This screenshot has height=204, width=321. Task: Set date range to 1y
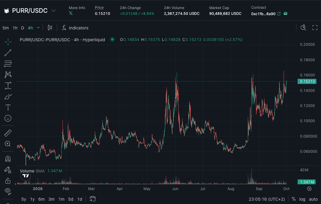tap(32, 199)
